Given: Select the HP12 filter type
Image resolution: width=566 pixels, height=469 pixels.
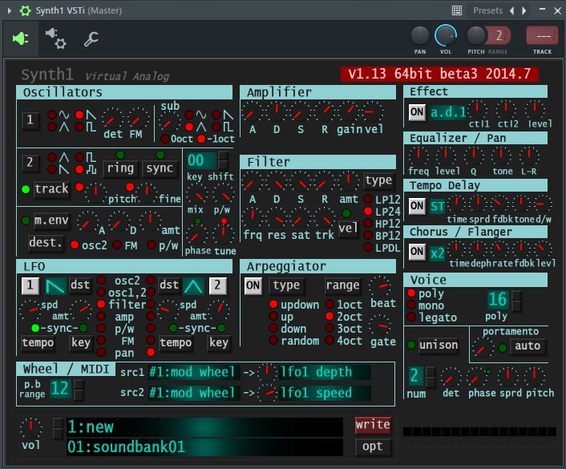Looking at the screenshot, I should click(x=368, y=223).
